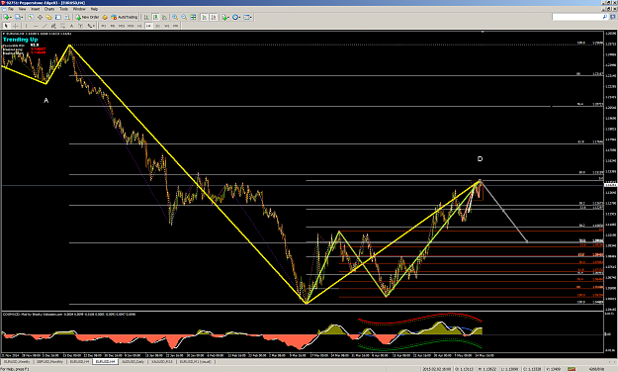Screen dimensions: 618x372
Task: Switch chart to candlesticks icon
Action: click(x=155, y=17)
